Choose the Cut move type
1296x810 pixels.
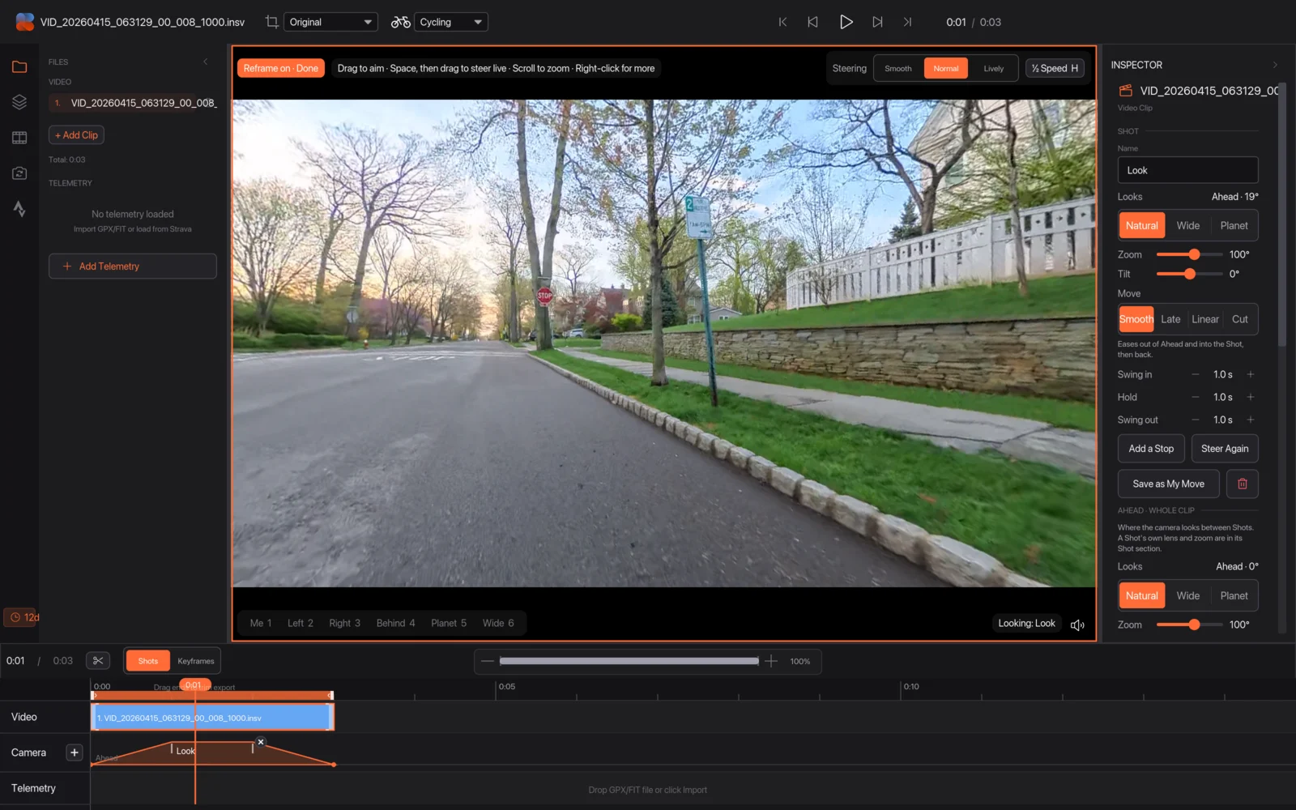pyautogui.click(x=1239, y=319)
